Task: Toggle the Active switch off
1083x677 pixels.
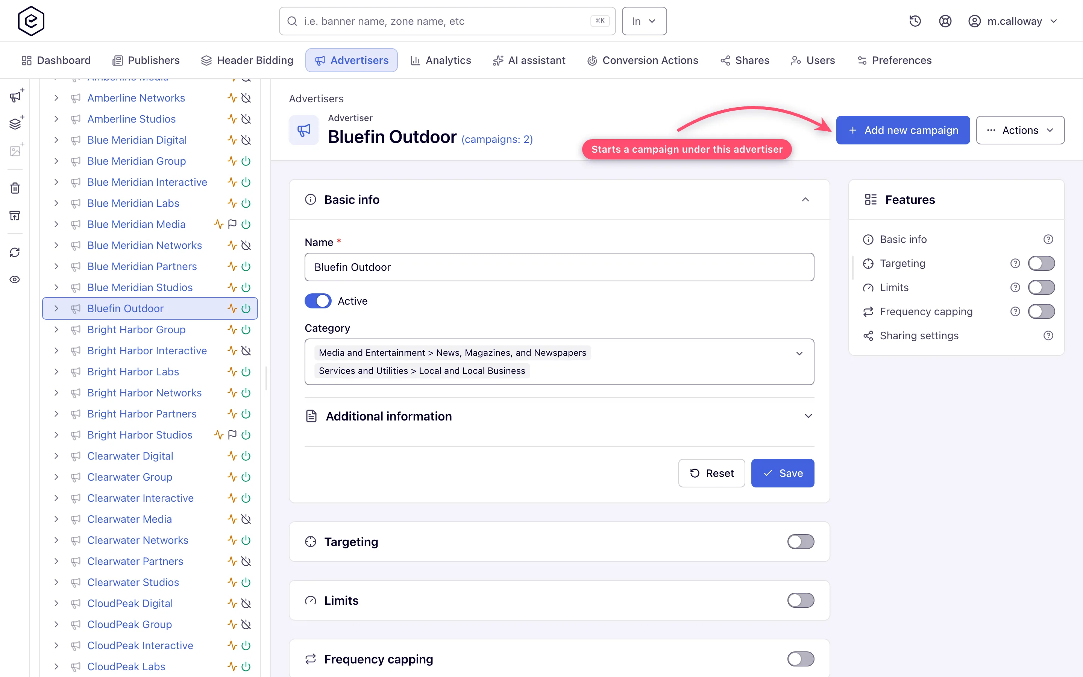Action: coord(318,301)
